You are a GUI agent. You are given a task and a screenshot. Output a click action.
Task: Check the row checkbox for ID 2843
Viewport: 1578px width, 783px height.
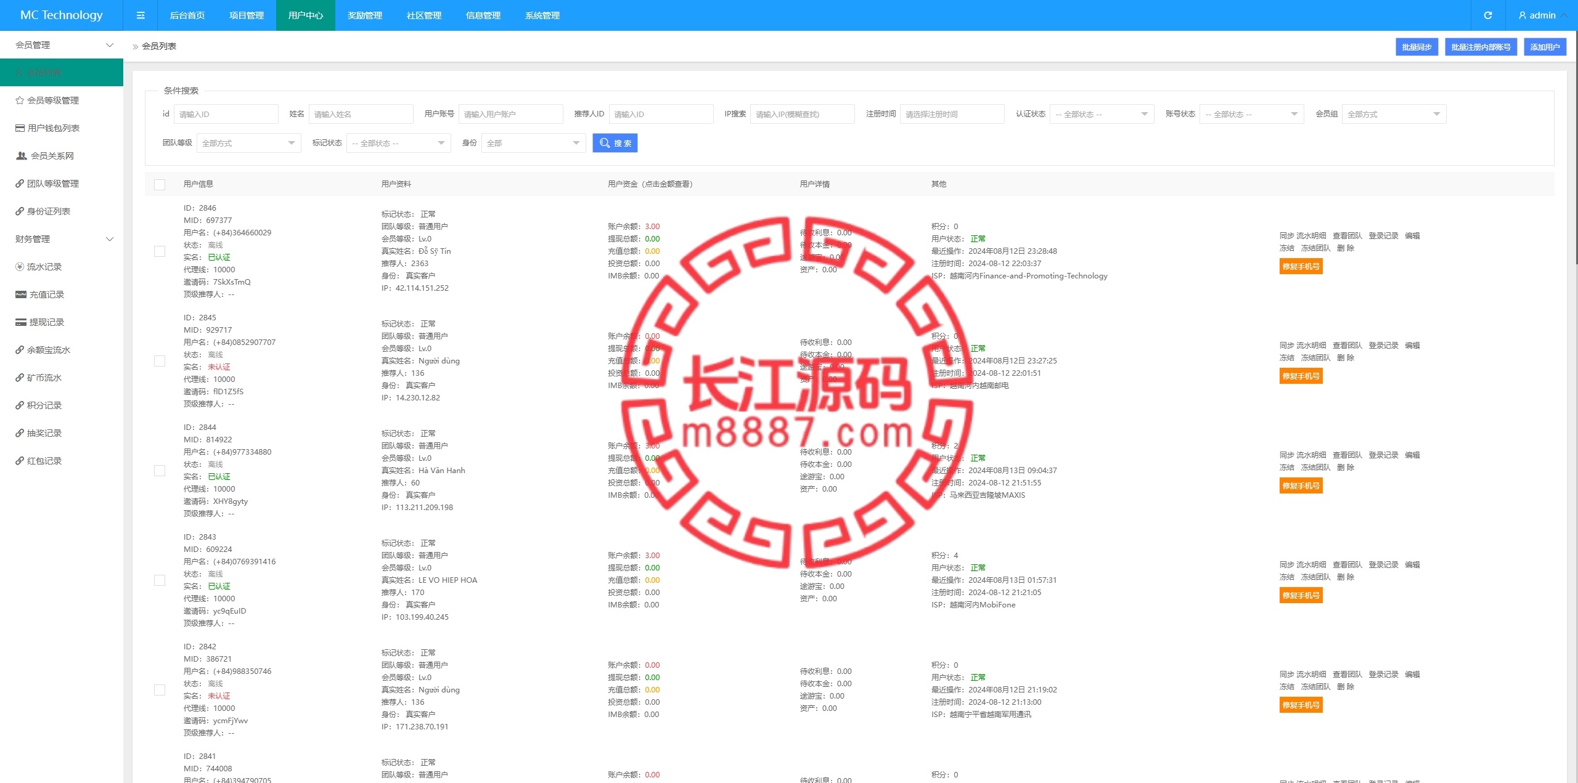pos(160,580)
